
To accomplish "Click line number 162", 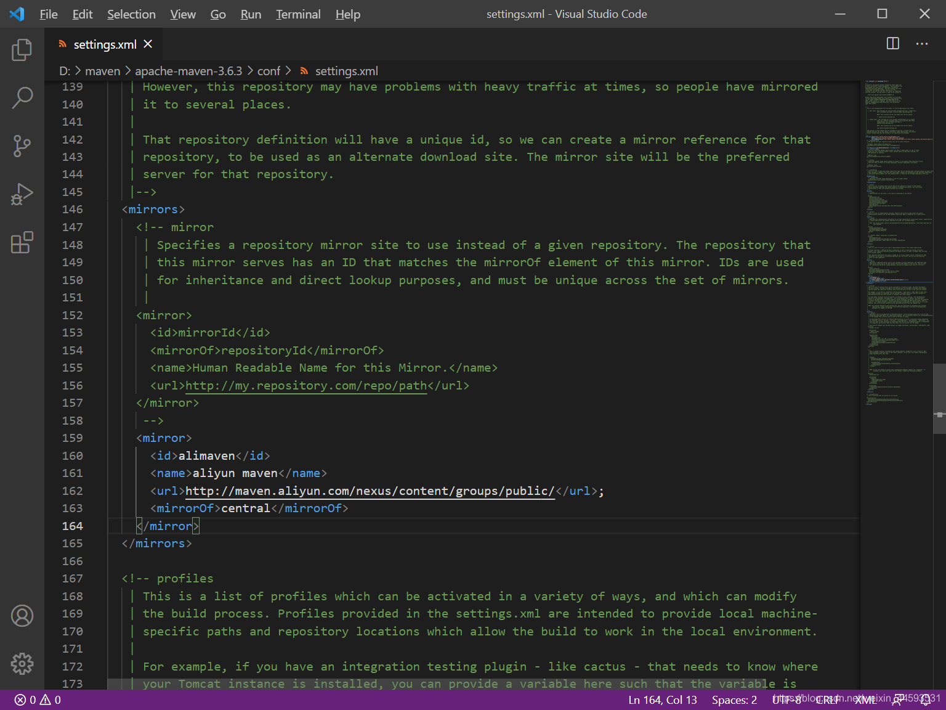I will pos(72,491).
